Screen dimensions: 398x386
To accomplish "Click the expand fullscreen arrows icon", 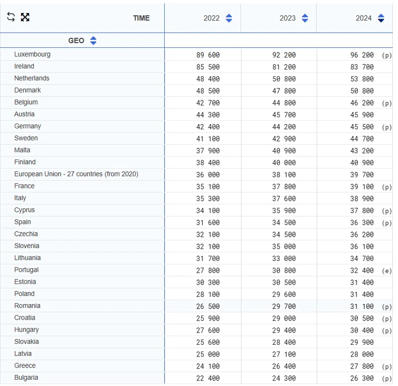I will click(x=25, y=17).
